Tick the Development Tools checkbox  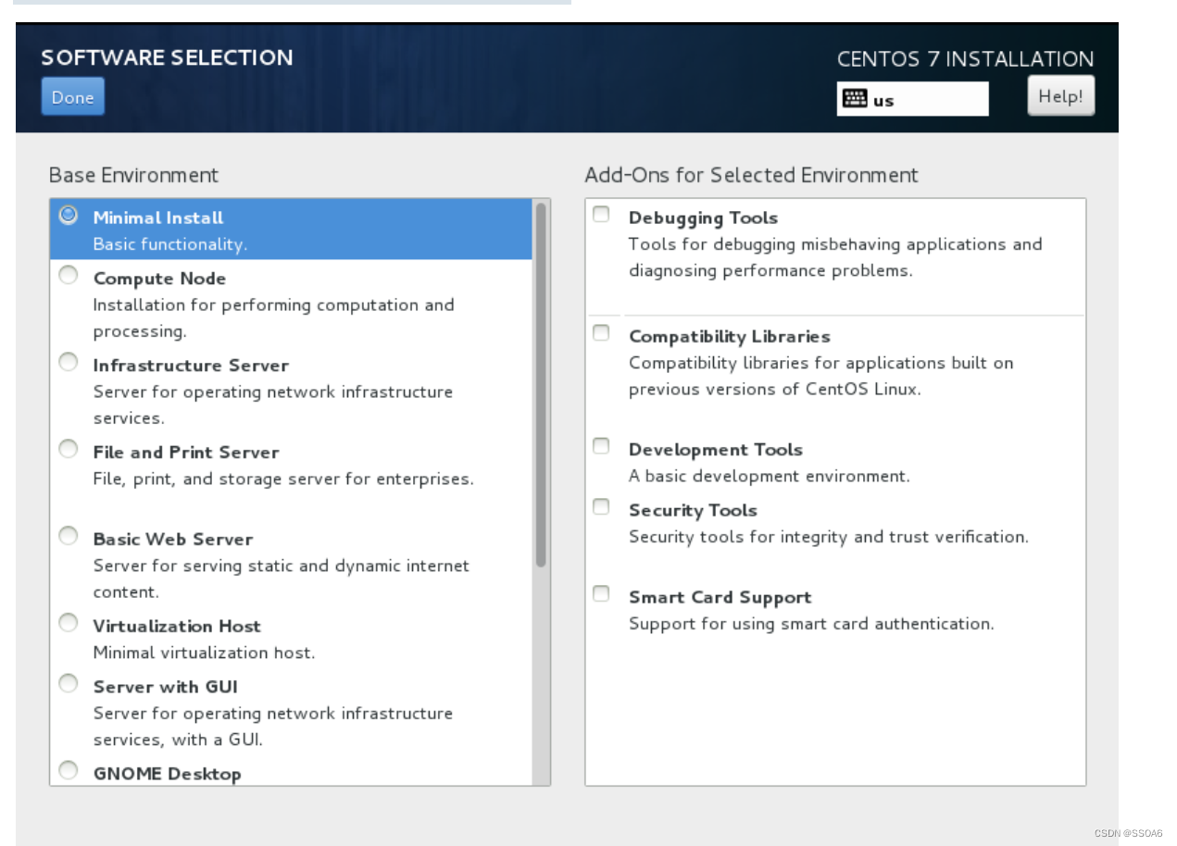602,447
